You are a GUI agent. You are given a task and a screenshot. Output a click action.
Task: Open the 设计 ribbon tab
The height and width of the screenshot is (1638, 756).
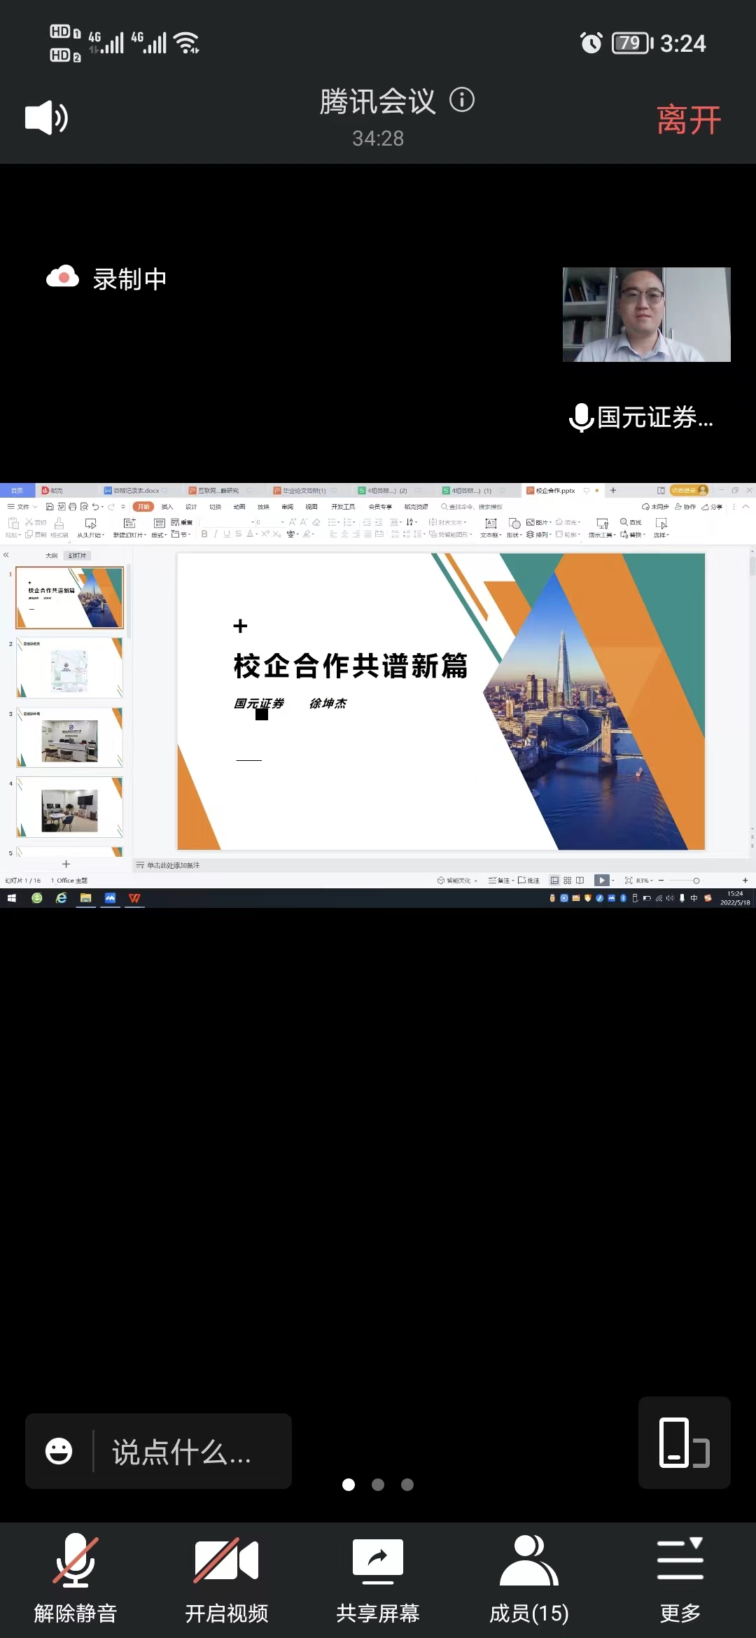(191, 506)
